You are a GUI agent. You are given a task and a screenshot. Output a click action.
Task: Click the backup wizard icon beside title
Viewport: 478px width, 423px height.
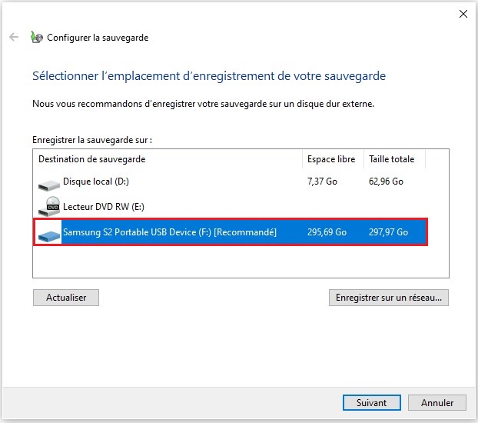37,37
